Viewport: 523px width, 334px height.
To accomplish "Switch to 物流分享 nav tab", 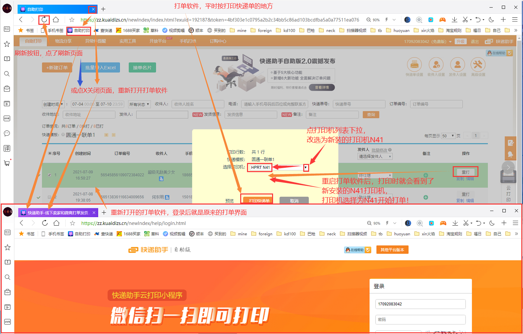I will (x=63, y=41).
